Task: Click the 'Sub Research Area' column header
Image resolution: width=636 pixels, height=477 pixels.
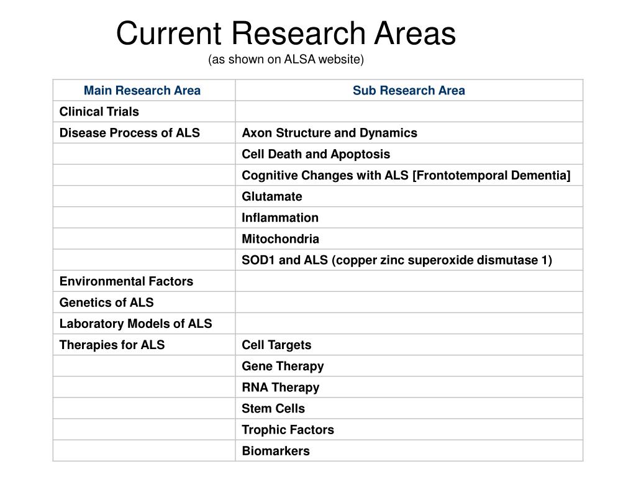Action: point(409,91)
